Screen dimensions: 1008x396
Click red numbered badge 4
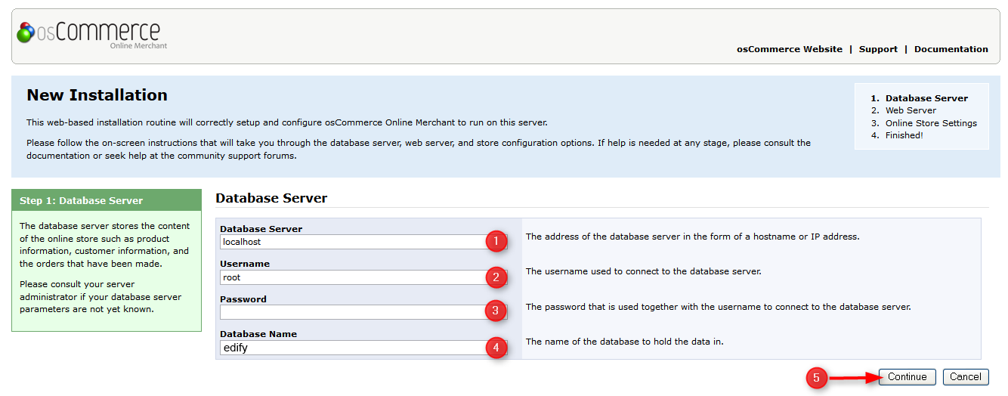pos(496,348)
